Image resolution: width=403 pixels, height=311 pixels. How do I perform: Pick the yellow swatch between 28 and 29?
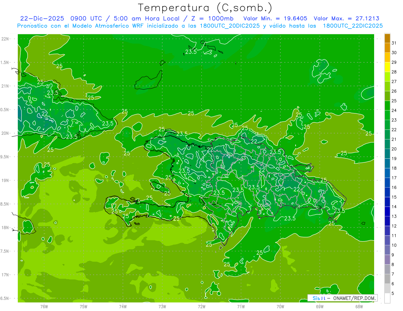click(387, 67)
